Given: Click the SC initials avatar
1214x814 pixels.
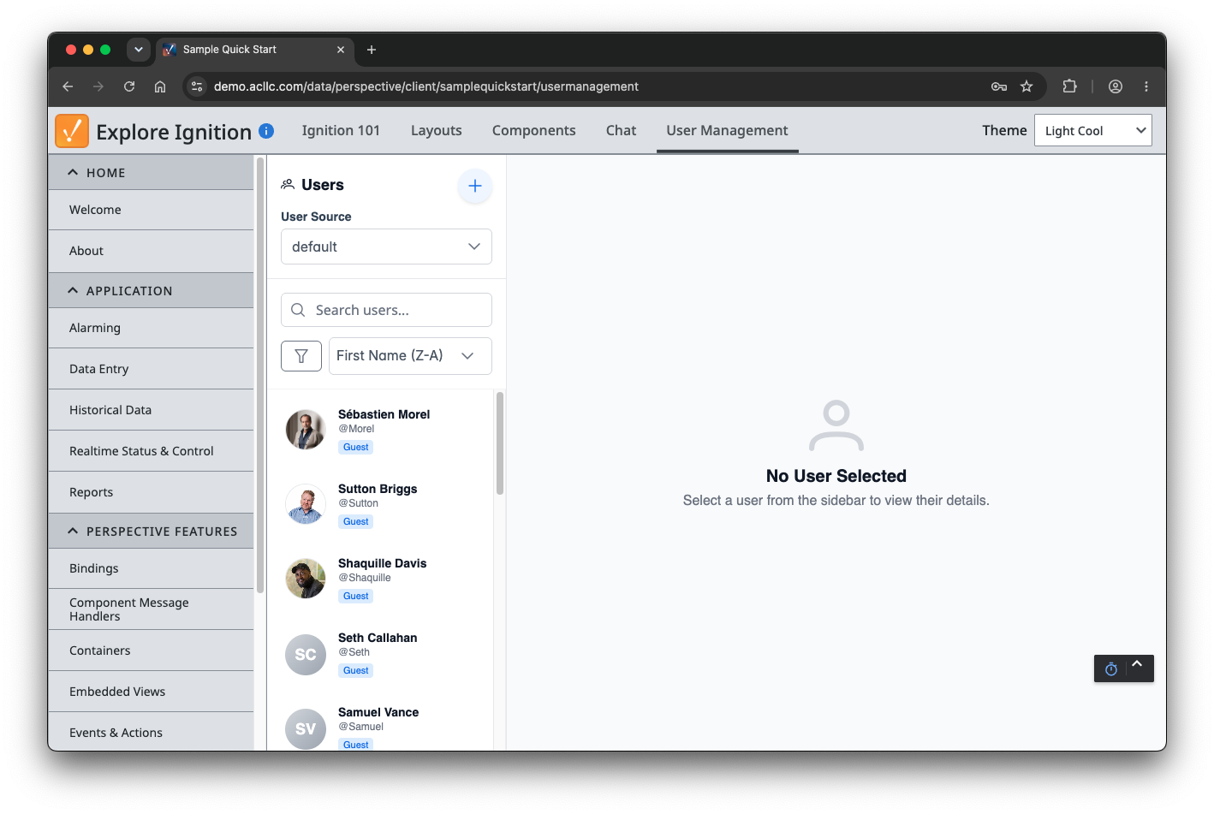Looking at the screenshot, I should [306, 655].
